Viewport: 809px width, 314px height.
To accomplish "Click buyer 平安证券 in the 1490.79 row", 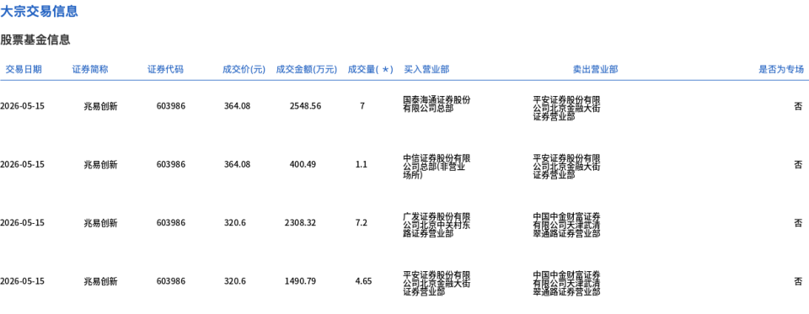I will [437, 283].
